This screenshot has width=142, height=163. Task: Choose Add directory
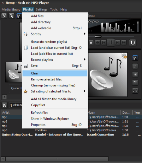pyautogui.click(x=55, y=22)
